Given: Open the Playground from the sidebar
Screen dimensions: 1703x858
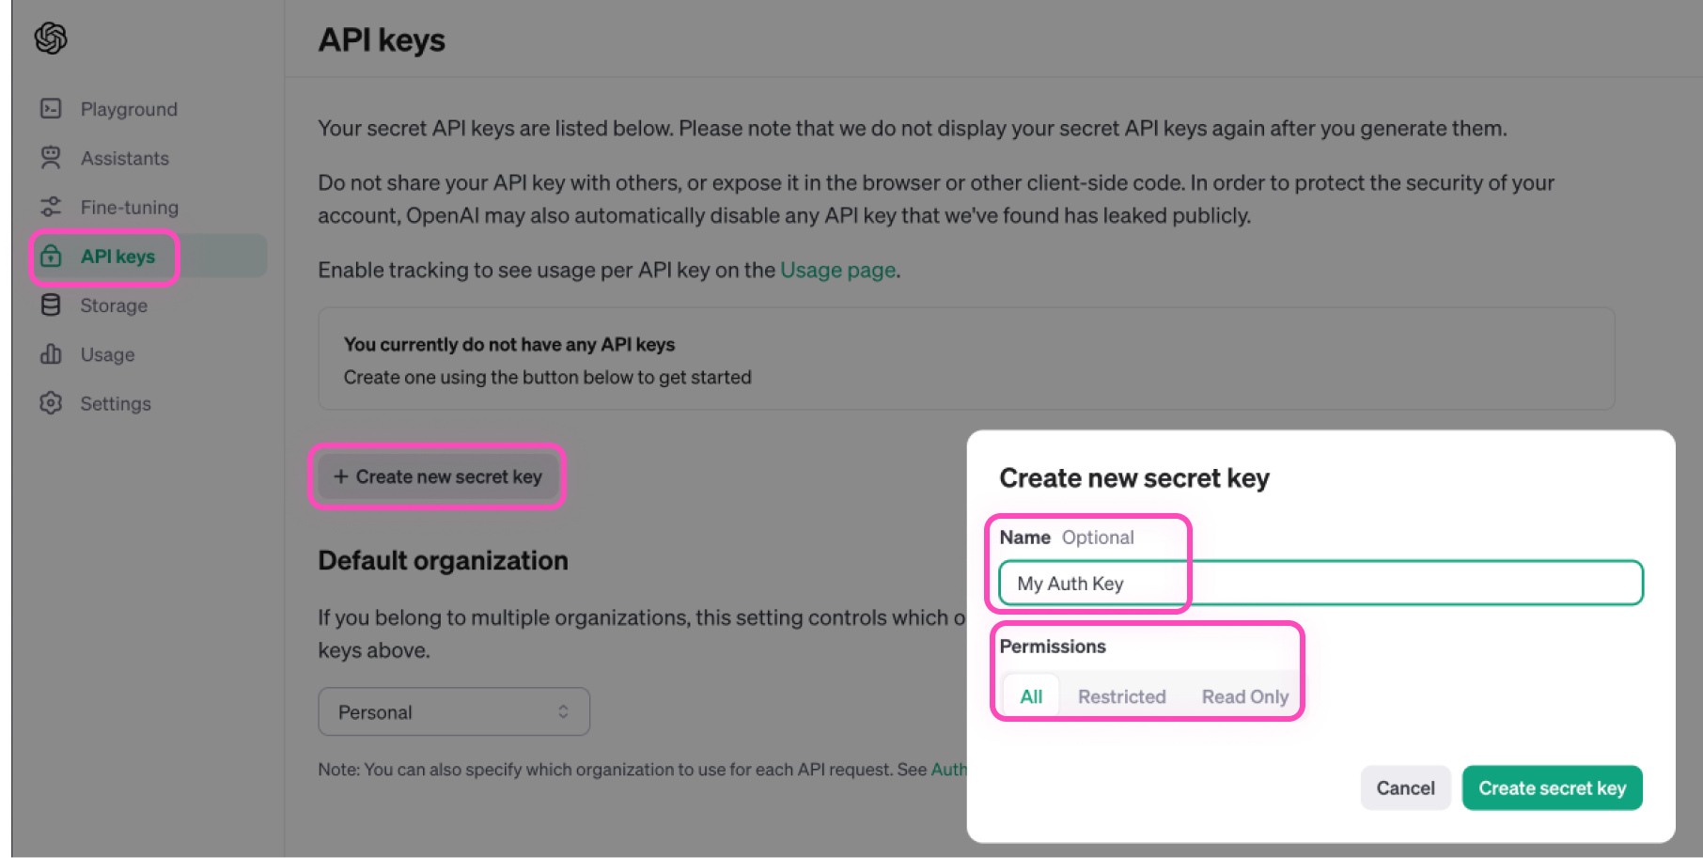Looking at the screenshot, I should click(x=128, y=109).
